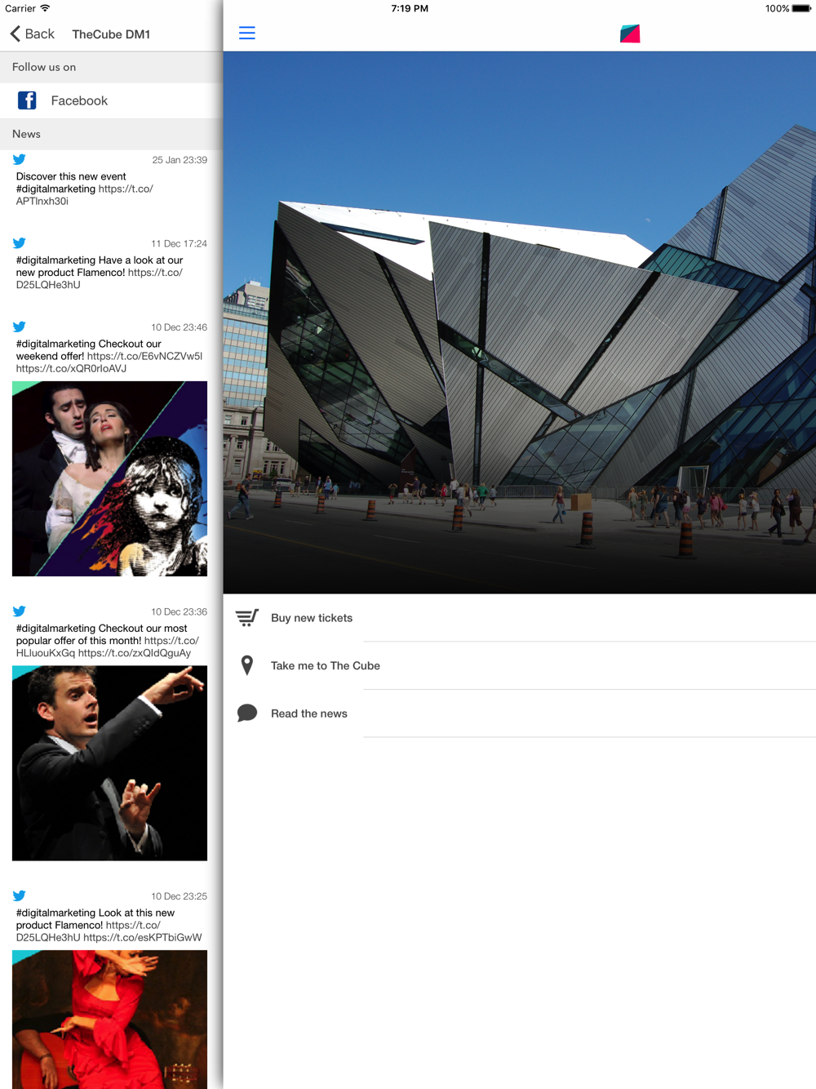Tap the '10 Dec 23:46' timestamp
Viewport: 816px width, 1089px height.
pyautogui.click(x=179, y=327)
